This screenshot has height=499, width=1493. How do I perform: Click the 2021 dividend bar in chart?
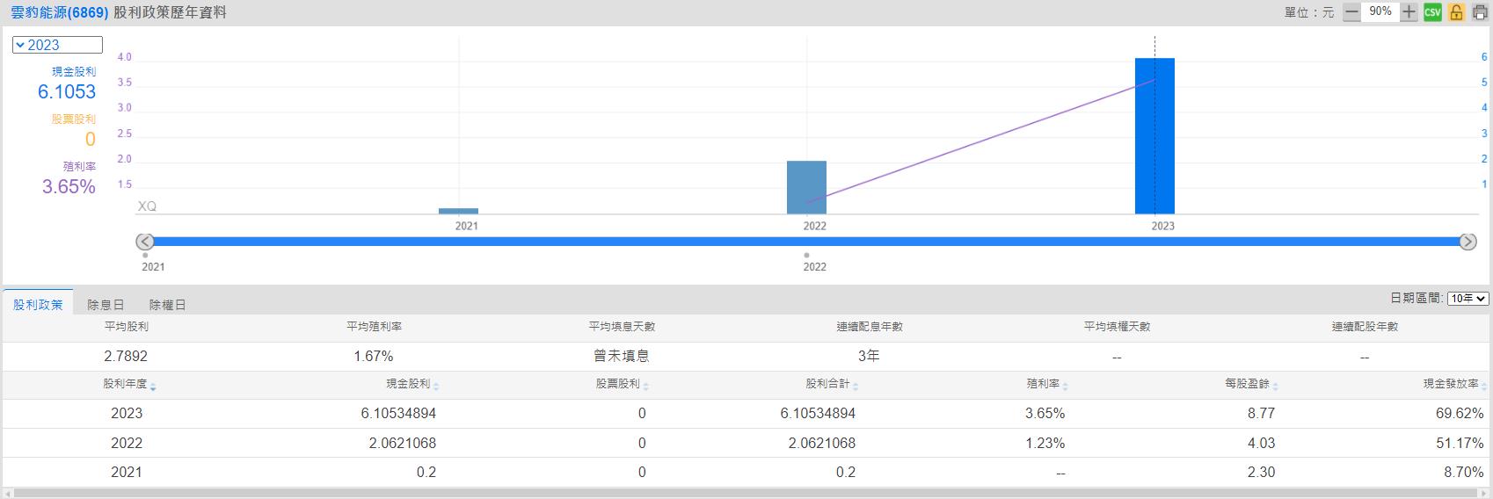pos(458,211)
